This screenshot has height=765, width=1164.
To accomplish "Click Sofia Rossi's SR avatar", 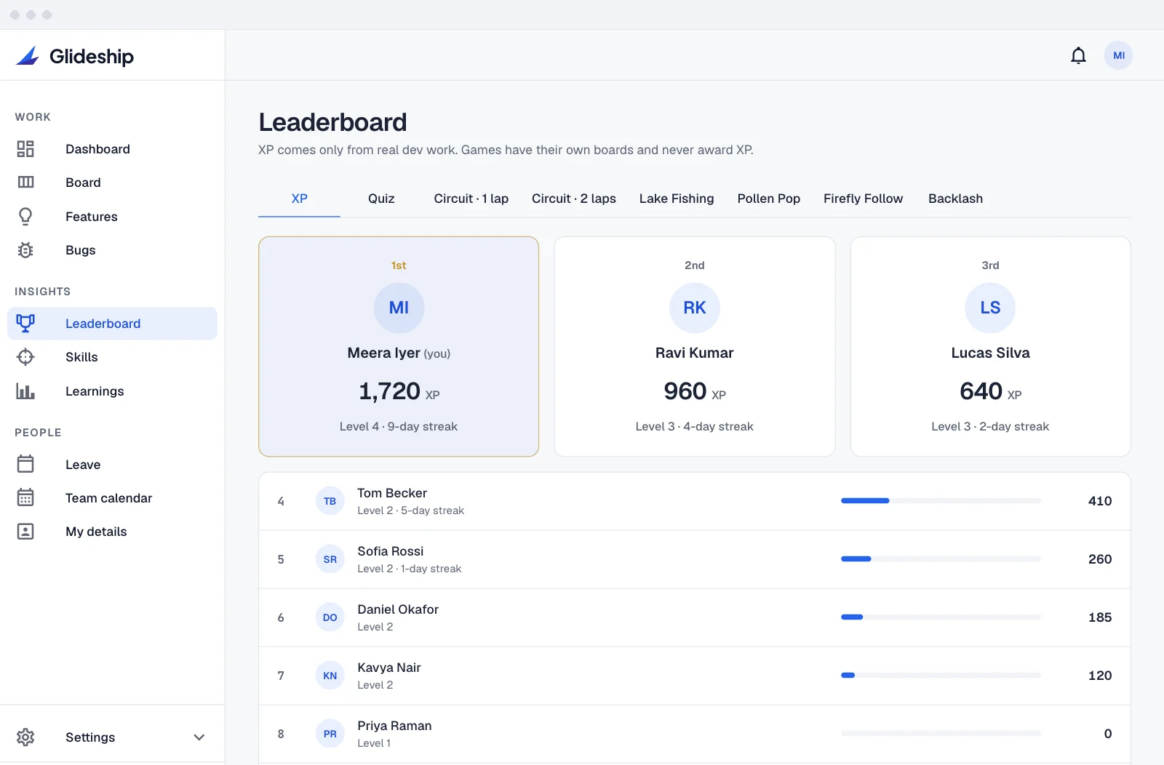I will 330,559.
